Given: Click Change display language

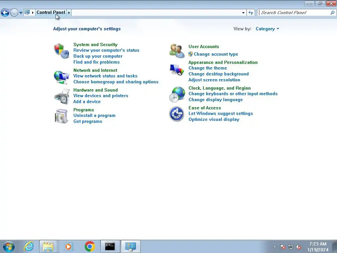Looking at the screenshot, I should (216, 99).
